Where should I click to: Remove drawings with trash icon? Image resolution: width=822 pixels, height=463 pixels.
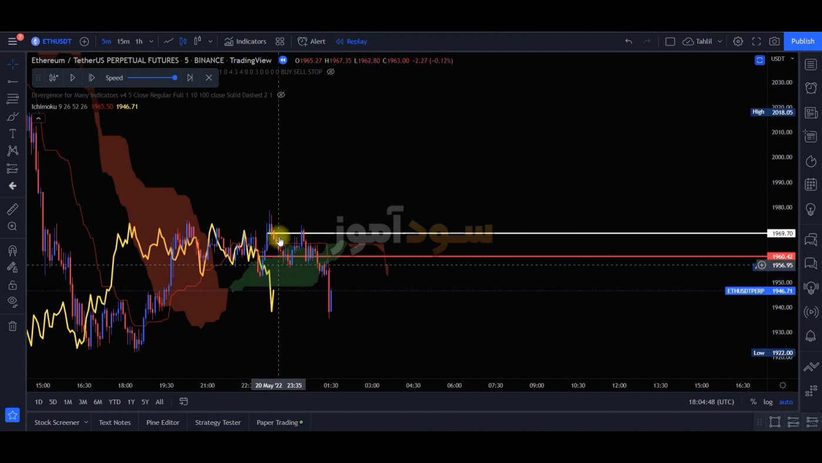point(12,326)
